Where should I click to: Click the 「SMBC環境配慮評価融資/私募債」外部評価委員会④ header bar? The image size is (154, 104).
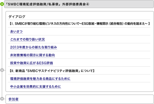coord(79,4)
